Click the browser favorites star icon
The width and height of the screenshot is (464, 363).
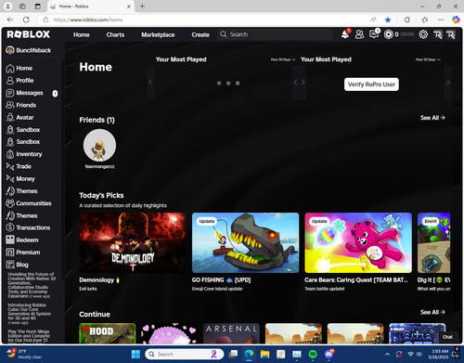[388, 19]
